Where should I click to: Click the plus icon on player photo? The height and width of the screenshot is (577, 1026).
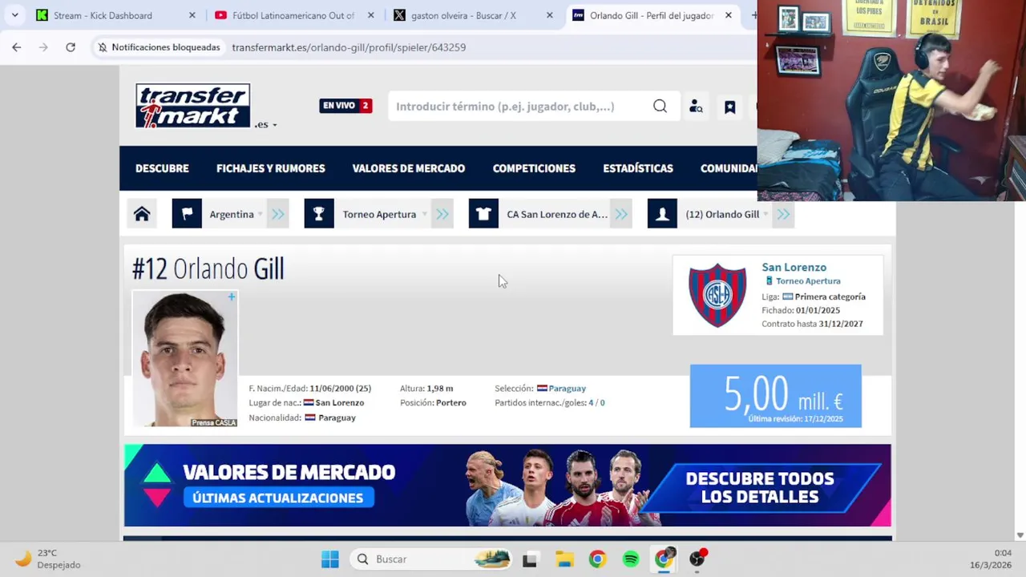pyautogui.click(x=231, y=297)
